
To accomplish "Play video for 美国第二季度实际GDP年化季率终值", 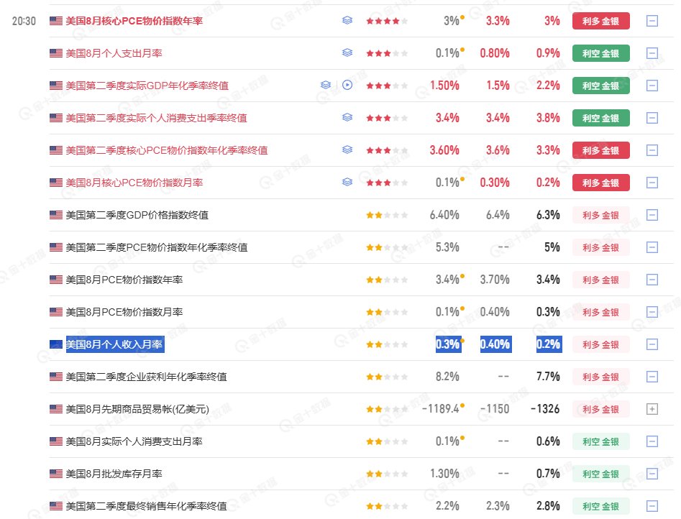I will [347, 85].
